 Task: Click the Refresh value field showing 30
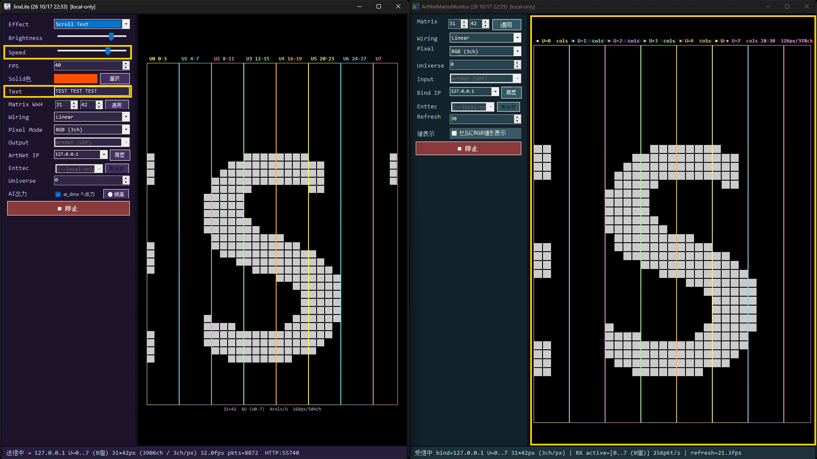pyautogui.click(x=482, y=119)
